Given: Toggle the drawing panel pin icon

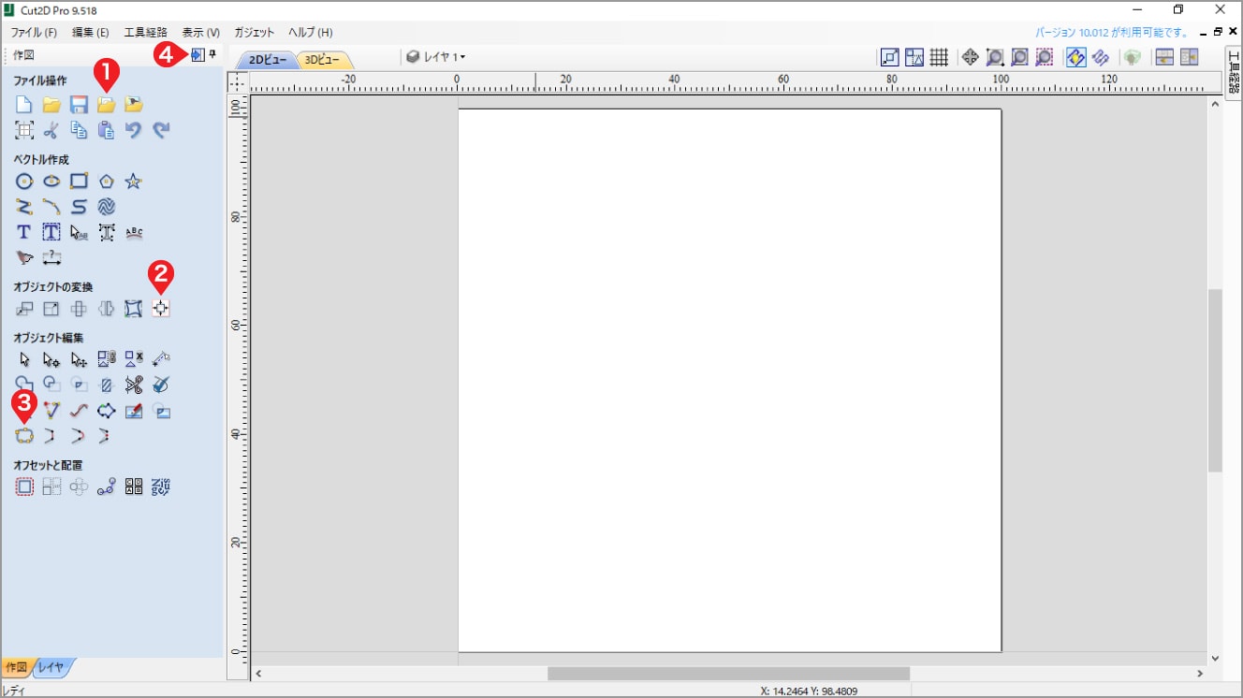Looking at the screenshot, I should pos(212,55).
